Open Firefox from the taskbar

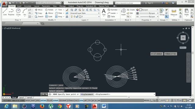[42, 106]
